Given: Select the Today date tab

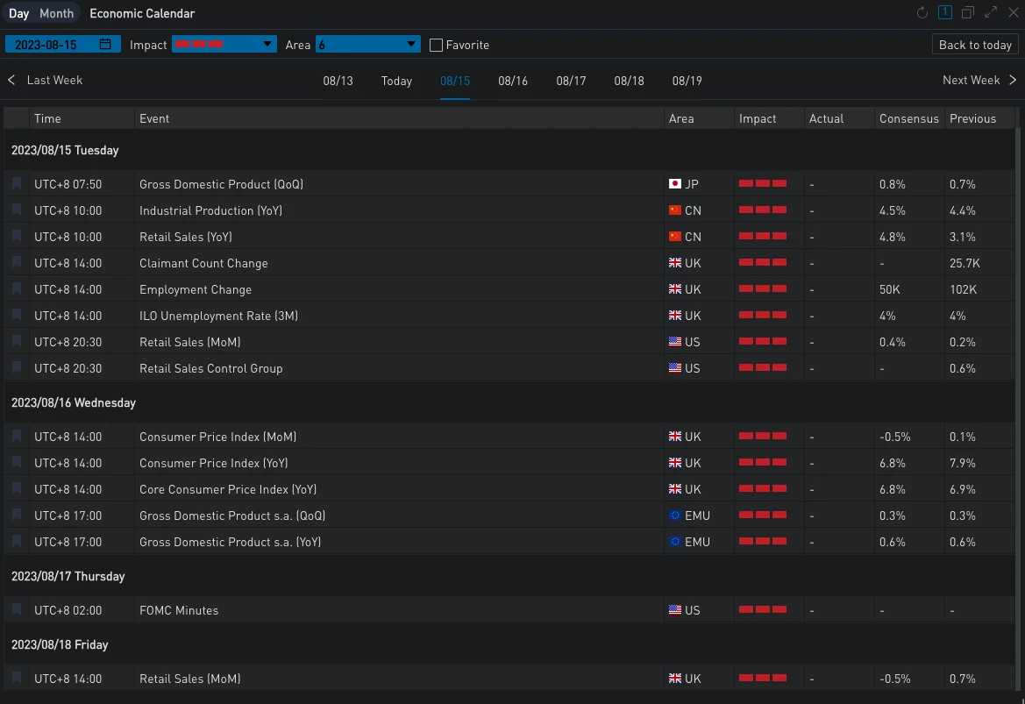Looking at the screenshot, I should [x=396, y=81].
